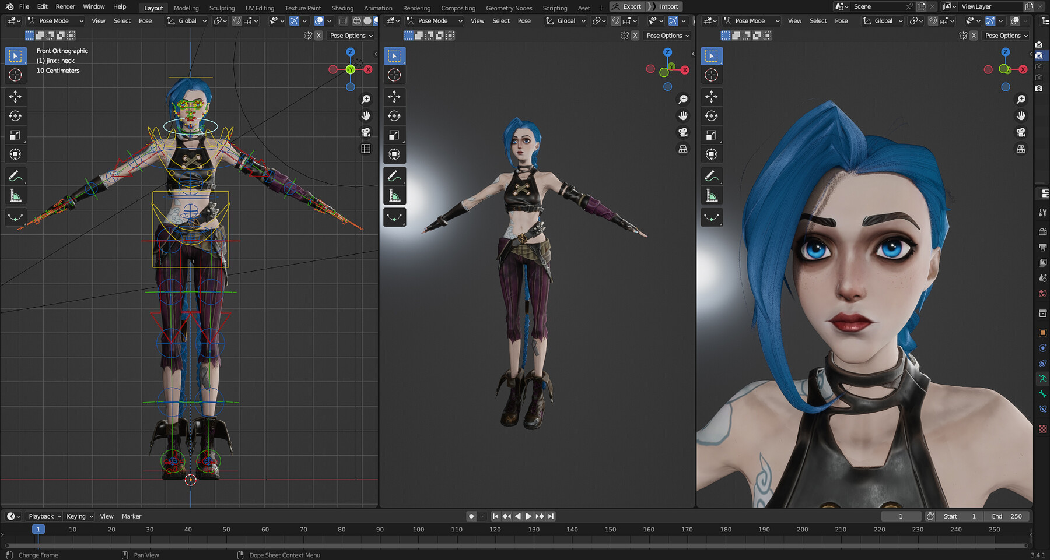1050x560 pixels.
Task: Open the Keying dropdown in the timeline
Action: (79, 516)
